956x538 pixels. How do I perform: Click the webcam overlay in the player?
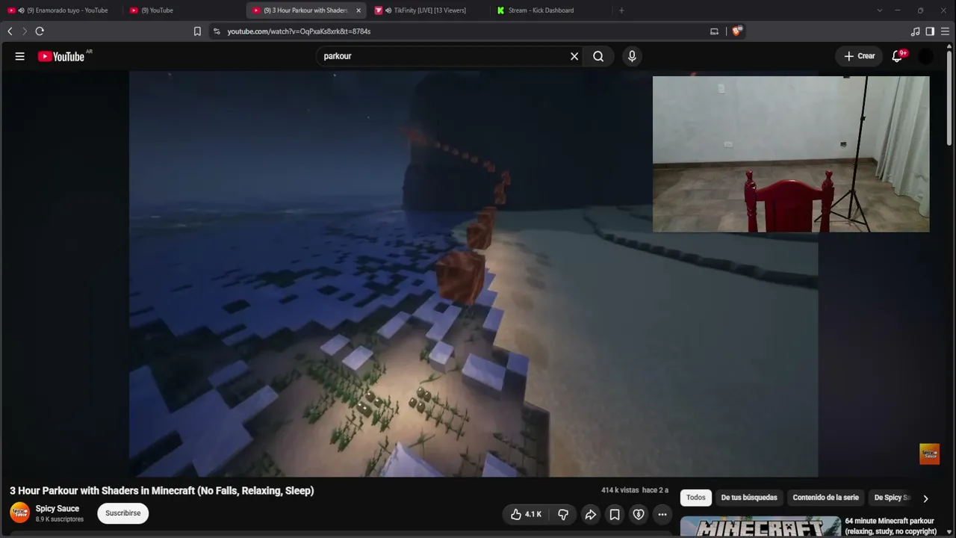pyautogui.click(x=791, y=154)
